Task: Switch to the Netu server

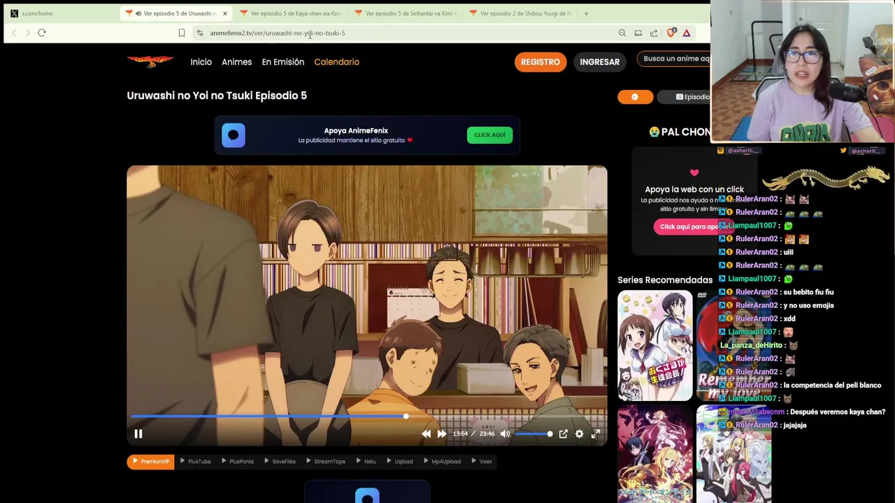Action: tap(366, 461)
